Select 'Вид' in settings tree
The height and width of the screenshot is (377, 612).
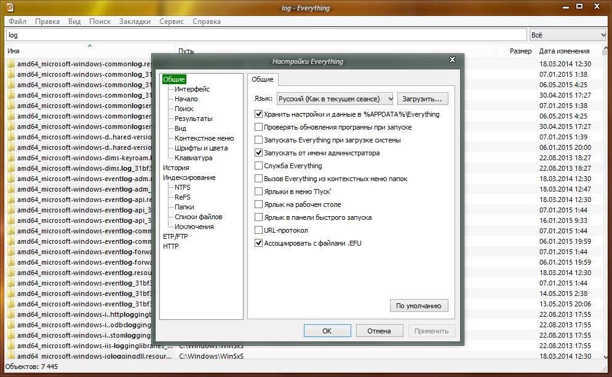180,128
